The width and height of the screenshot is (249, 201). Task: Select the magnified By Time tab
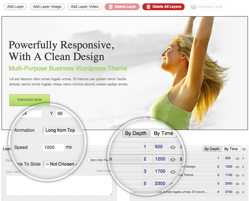[164, 133]
